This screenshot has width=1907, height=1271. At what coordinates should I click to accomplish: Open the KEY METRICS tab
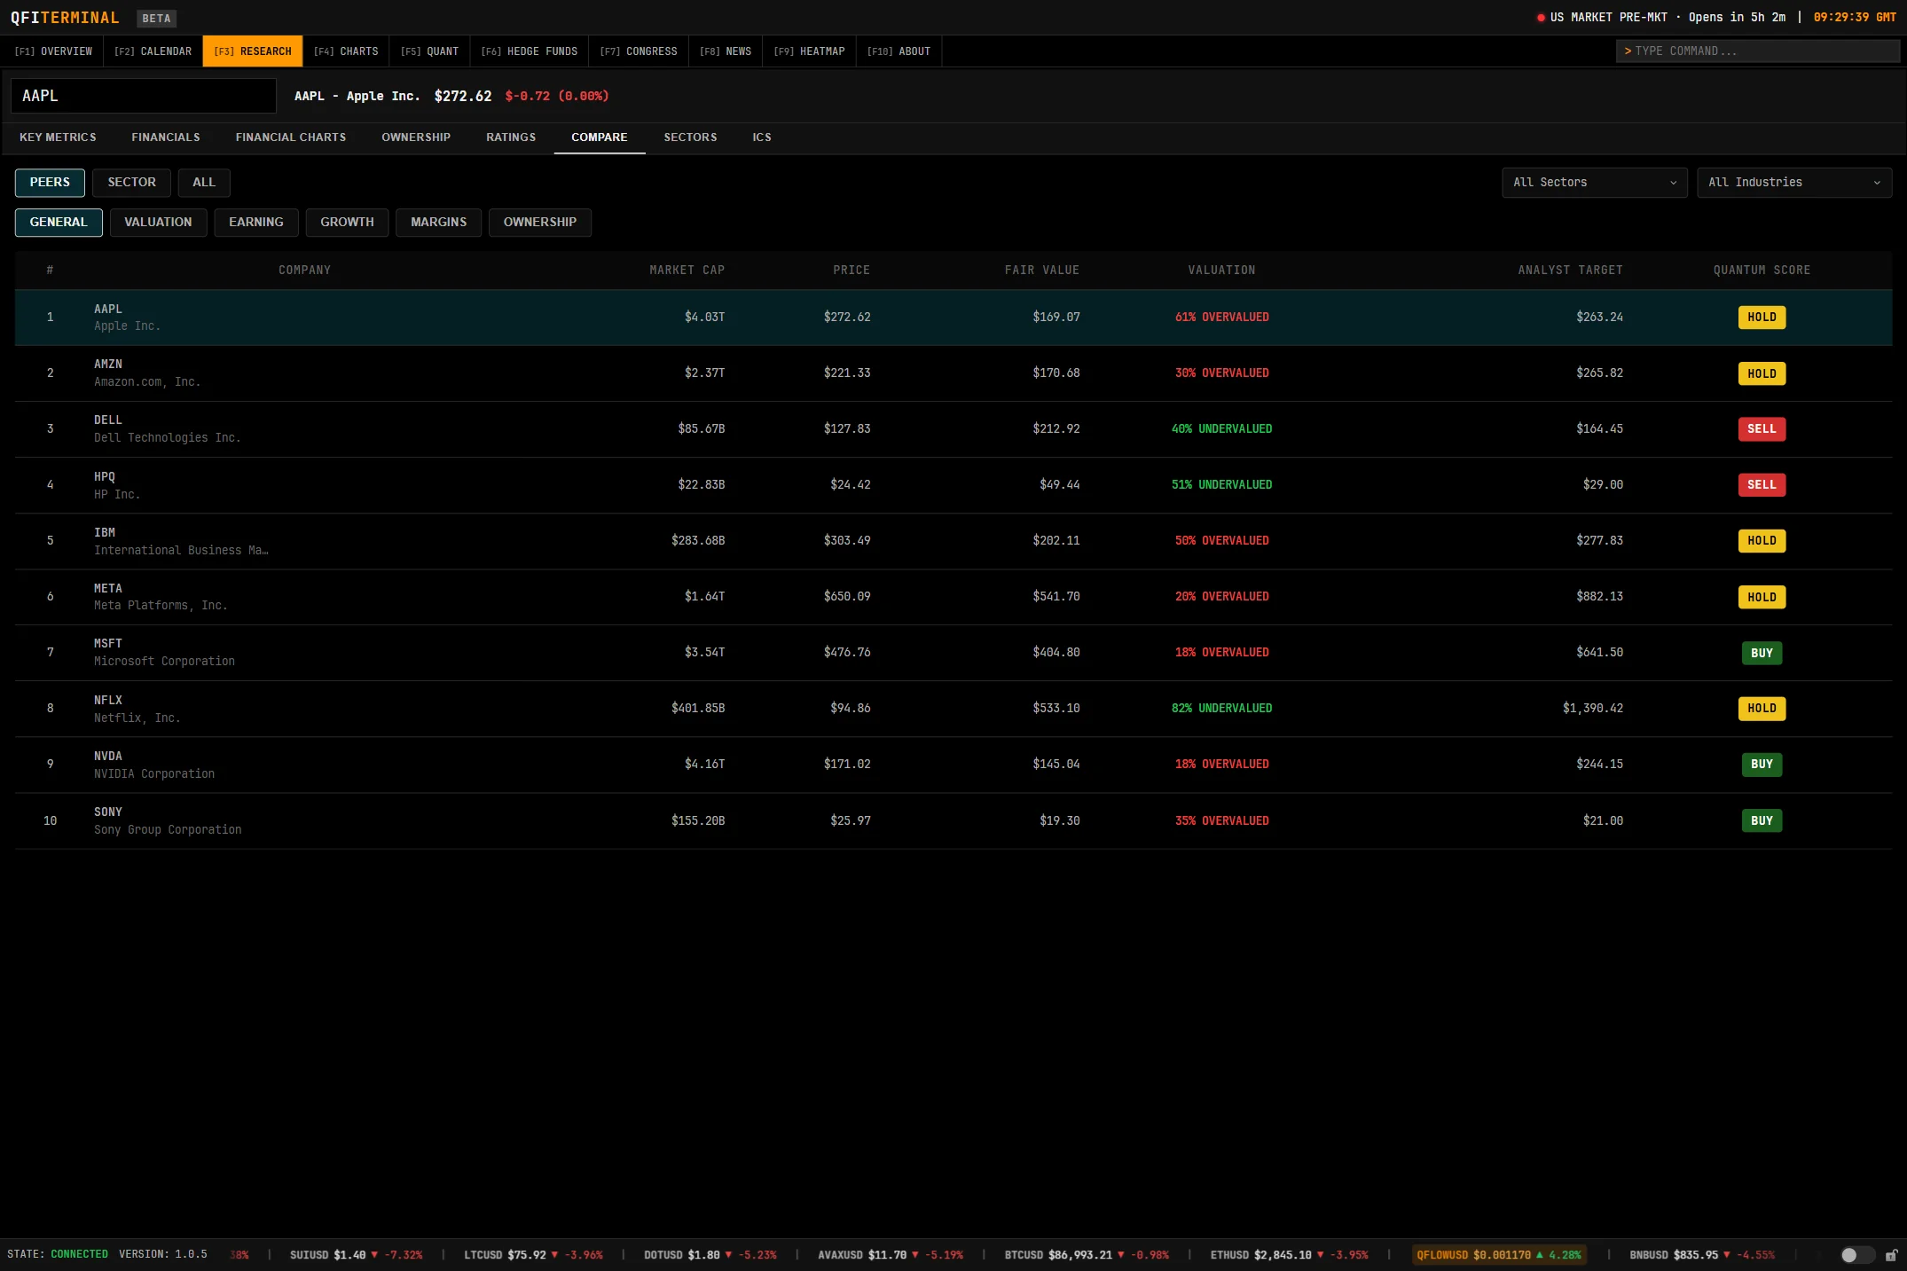59,137
